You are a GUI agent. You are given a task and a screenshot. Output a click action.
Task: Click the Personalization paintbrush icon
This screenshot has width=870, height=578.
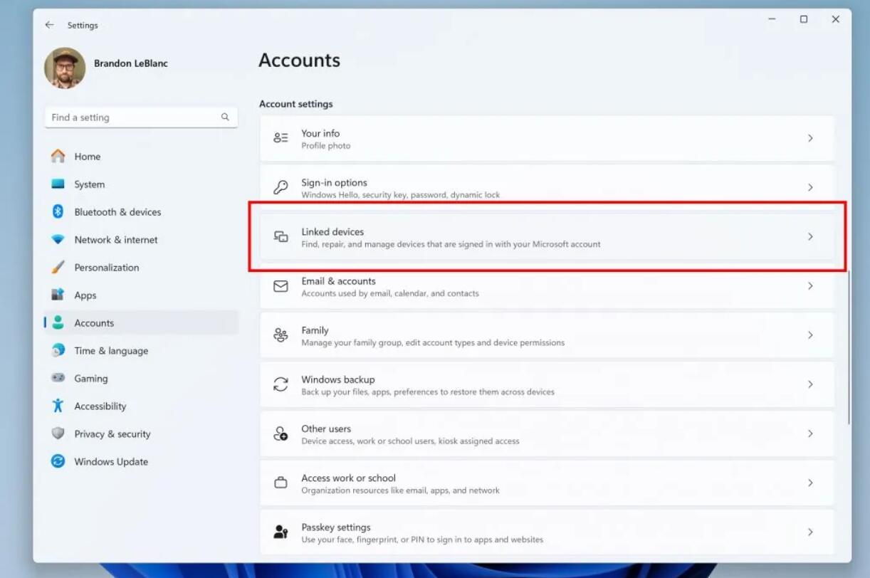tap(58, 268)
